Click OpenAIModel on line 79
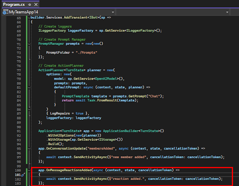Viewport: 239px width, 186px height. [106, 79]
